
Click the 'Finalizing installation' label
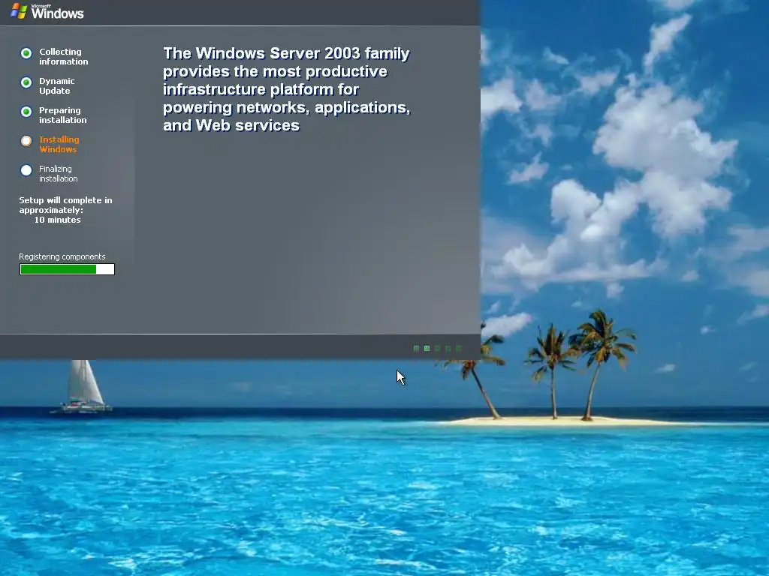pyautogui.click(x=59, y=174)
